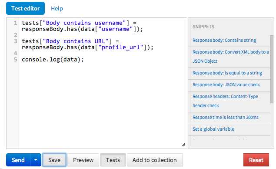The height and width of the screenshot is (169, 276).
Task: Insert 'Set a global variable' snippet
Action: tap(213, 129)
